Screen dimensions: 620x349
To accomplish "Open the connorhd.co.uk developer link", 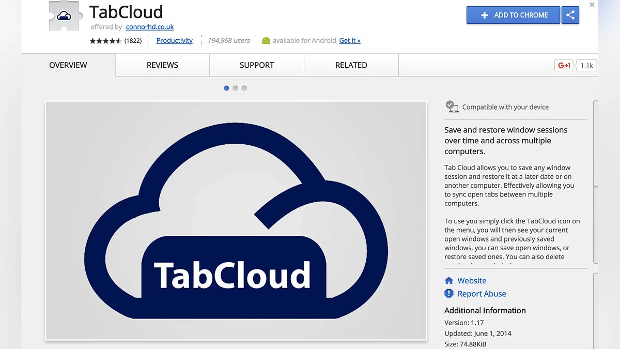I will (150, 27).
